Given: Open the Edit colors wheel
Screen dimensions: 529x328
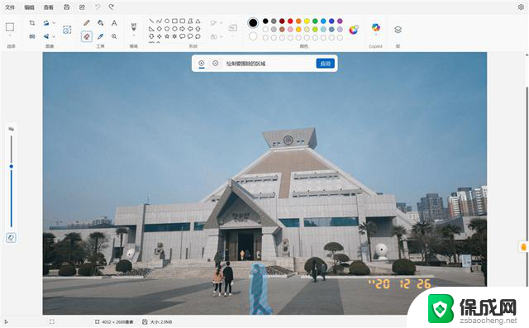Looking at the screenshot, I should coord(354,30).
